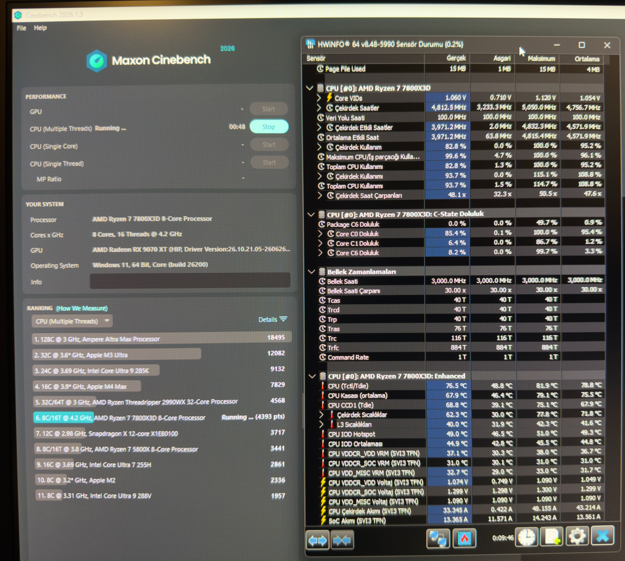Expand the Çekirdek Sıcaklıklar row

(x=321, y=415)
